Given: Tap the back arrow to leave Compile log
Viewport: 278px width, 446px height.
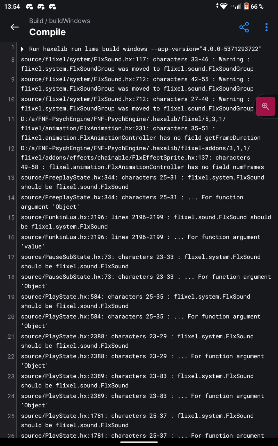Looking at the screenshot, I should pos(15,27).
